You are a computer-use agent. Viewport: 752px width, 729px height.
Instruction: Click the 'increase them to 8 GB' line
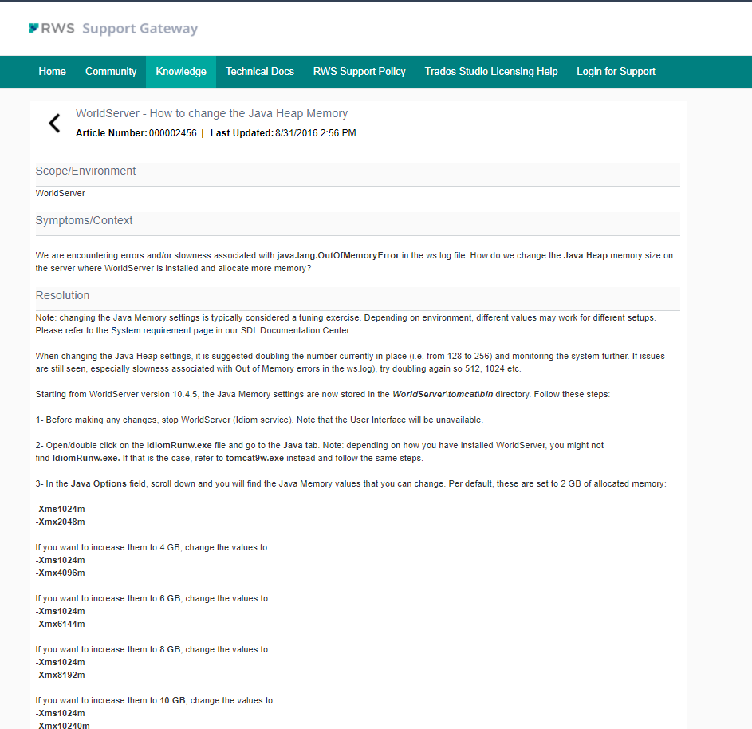pos(152,649)
